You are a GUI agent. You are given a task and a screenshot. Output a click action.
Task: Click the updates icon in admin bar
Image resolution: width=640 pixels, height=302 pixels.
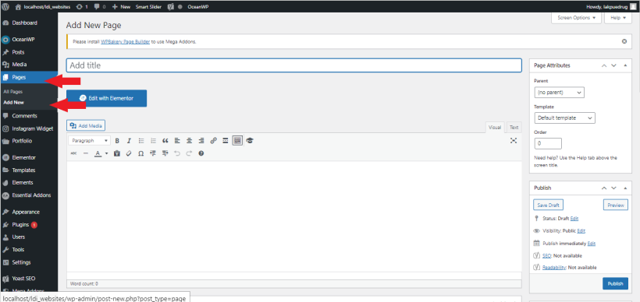(82, 7)
